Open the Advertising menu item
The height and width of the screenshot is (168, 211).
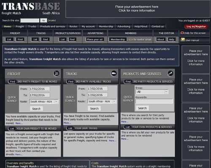coord(124,26)
